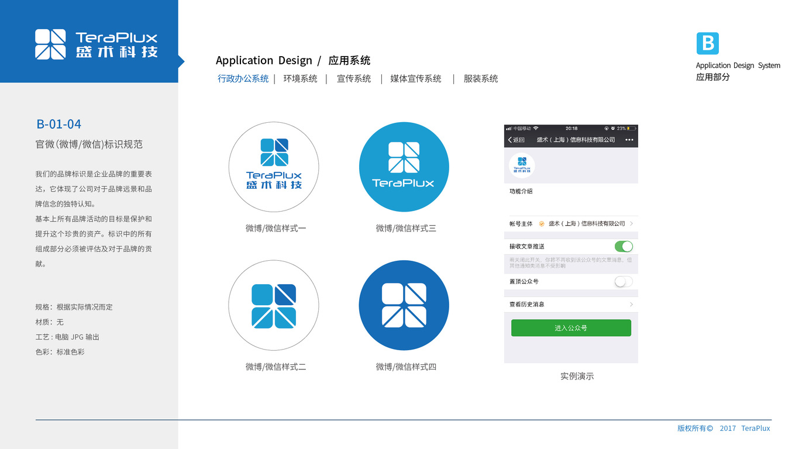Click the 规格：根据实际情况而定 line

[74, 307]
